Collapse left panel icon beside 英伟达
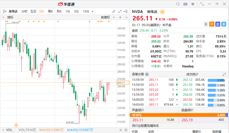Viewport: 229px width, 133px height. click(x=5, y=11)
